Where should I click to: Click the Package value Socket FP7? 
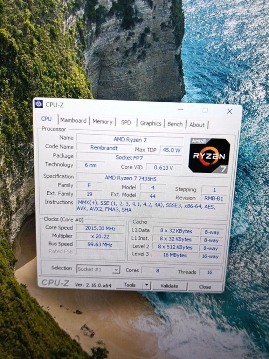pyautogui.click(x=129, y=157)
